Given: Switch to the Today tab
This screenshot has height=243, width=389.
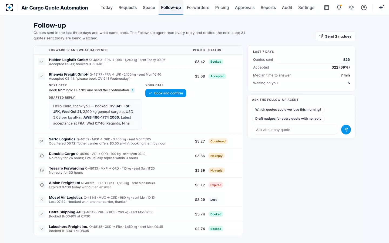Looking at the screenshot, I should pyautogui.click(x=107, y=8).
